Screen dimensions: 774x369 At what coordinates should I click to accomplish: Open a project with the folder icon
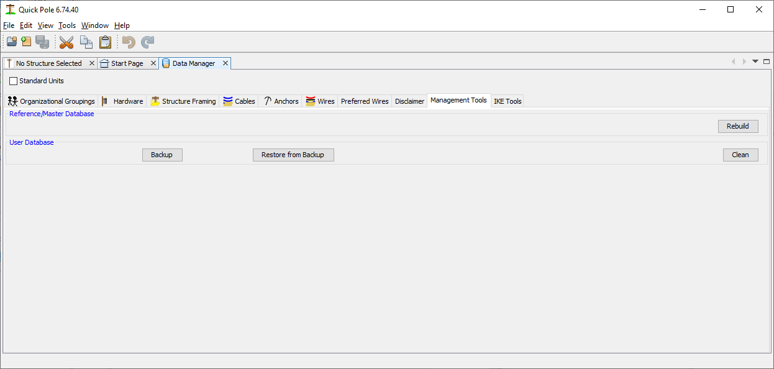click(12, 42)
